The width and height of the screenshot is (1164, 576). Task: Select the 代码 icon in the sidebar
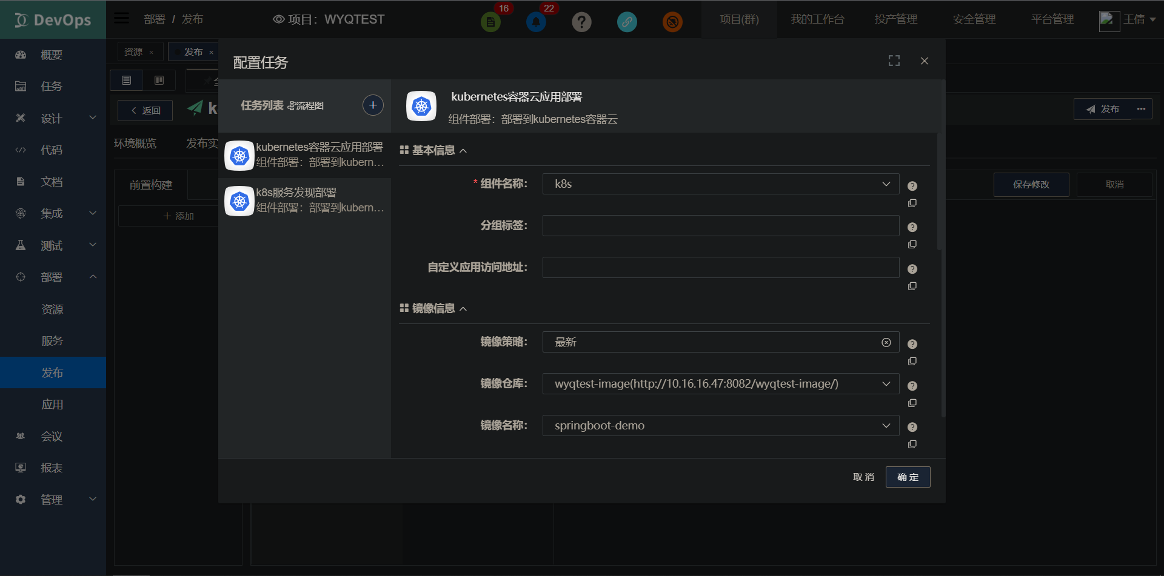pos(21,150)
